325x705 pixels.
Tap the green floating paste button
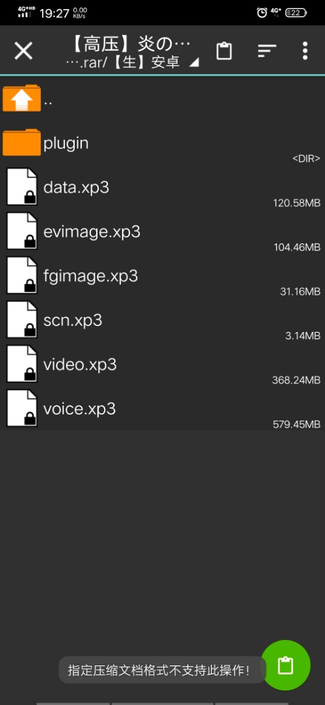(285, 665)
